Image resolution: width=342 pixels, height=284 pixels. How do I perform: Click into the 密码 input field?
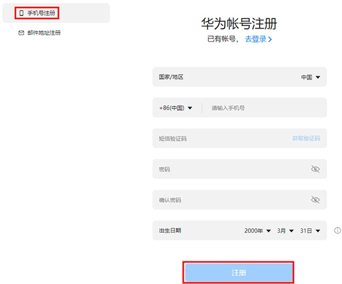click(228, 169)
